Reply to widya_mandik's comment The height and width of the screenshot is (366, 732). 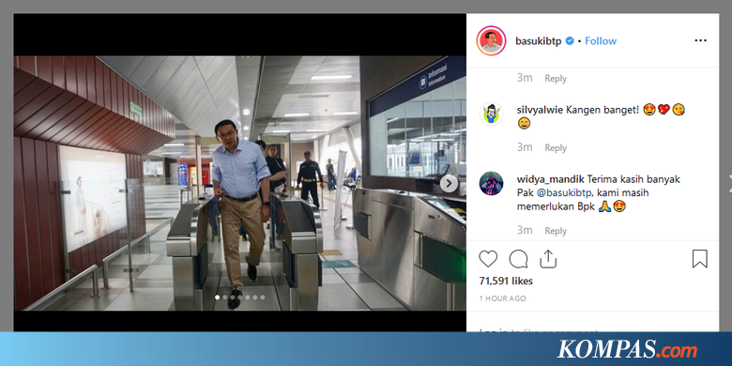point(556,231)
